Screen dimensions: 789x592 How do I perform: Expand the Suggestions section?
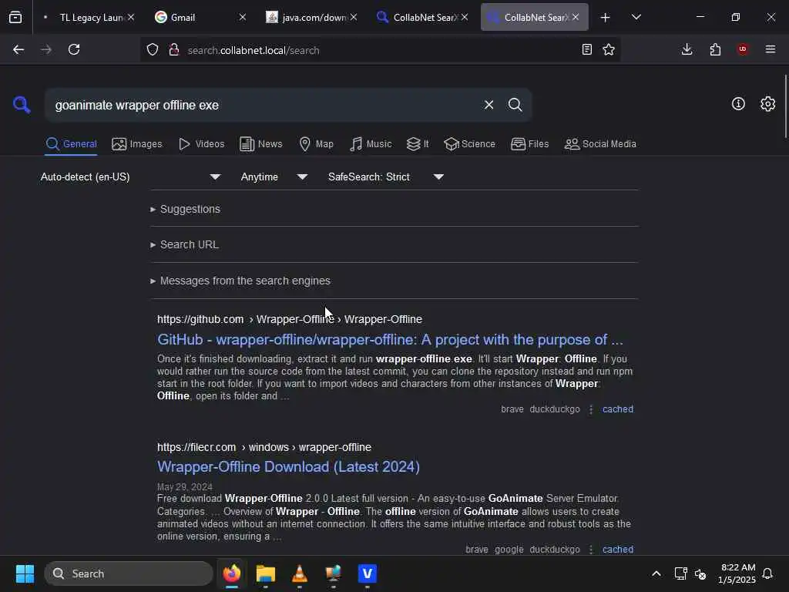coord(185,209)
